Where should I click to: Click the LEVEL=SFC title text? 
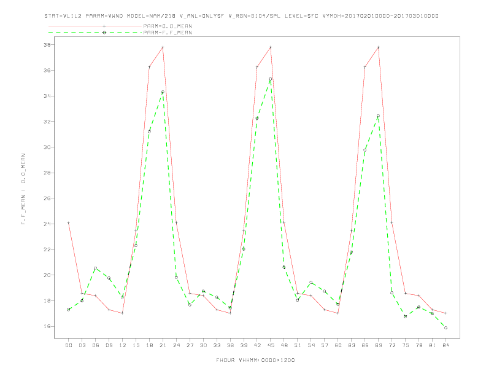[301, 16]
